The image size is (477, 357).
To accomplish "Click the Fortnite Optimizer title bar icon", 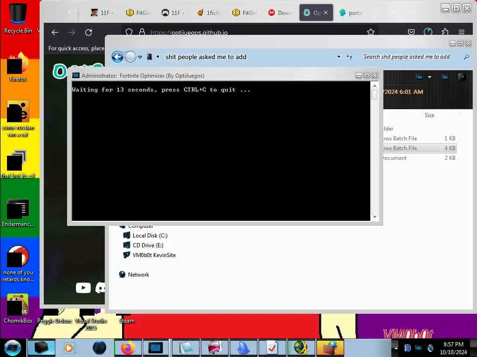I will (76, 76).
